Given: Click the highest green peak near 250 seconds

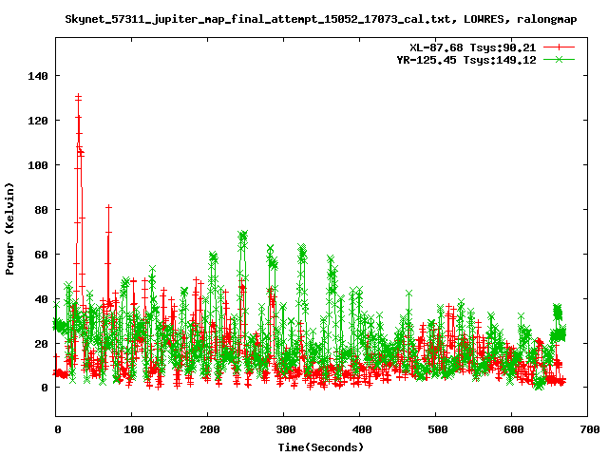Looking at the screenshot, I should (x=243, y=235).
